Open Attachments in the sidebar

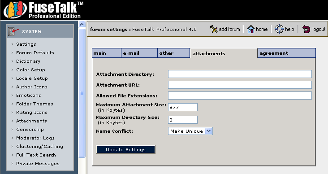(x=31, y=121)
